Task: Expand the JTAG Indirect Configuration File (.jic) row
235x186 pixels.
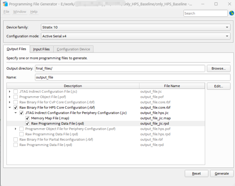Action: pos(10,91)
